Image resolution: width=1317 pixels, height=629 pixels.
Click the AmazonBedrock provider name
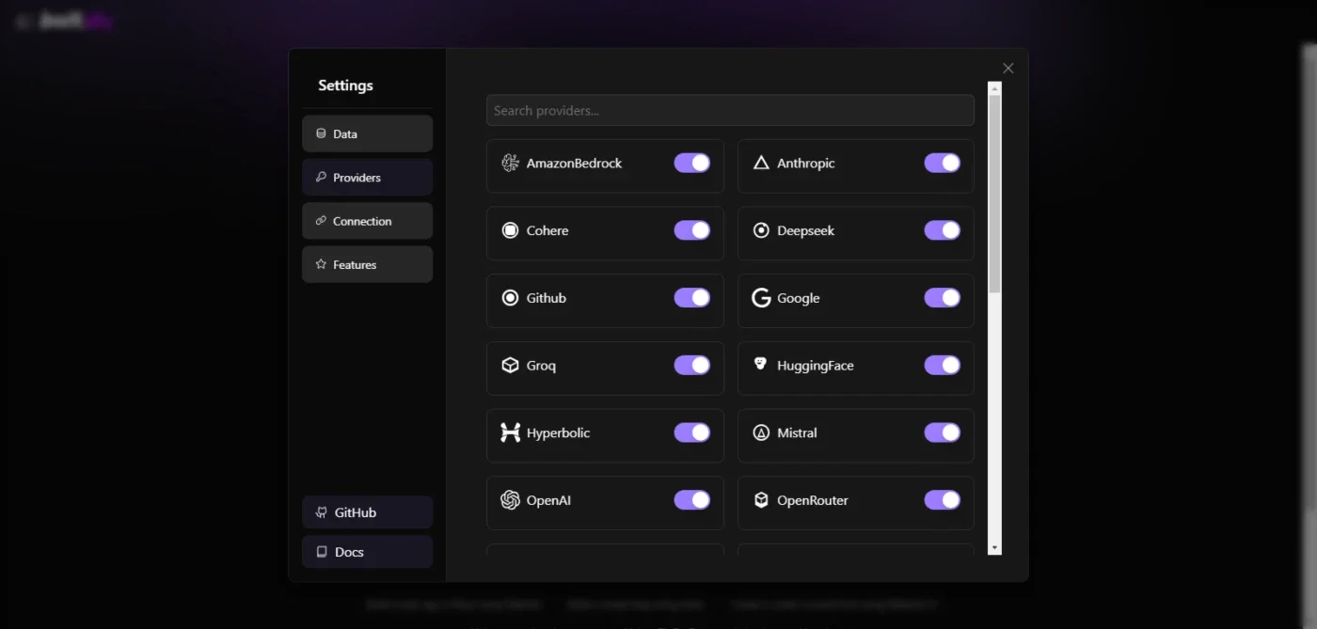click(x=574, y=163)
